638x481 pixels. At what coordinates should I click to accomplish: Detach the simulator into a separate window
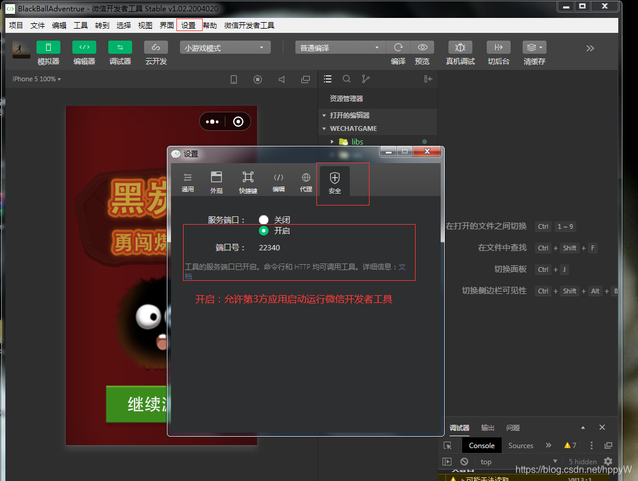pos(305,79)
